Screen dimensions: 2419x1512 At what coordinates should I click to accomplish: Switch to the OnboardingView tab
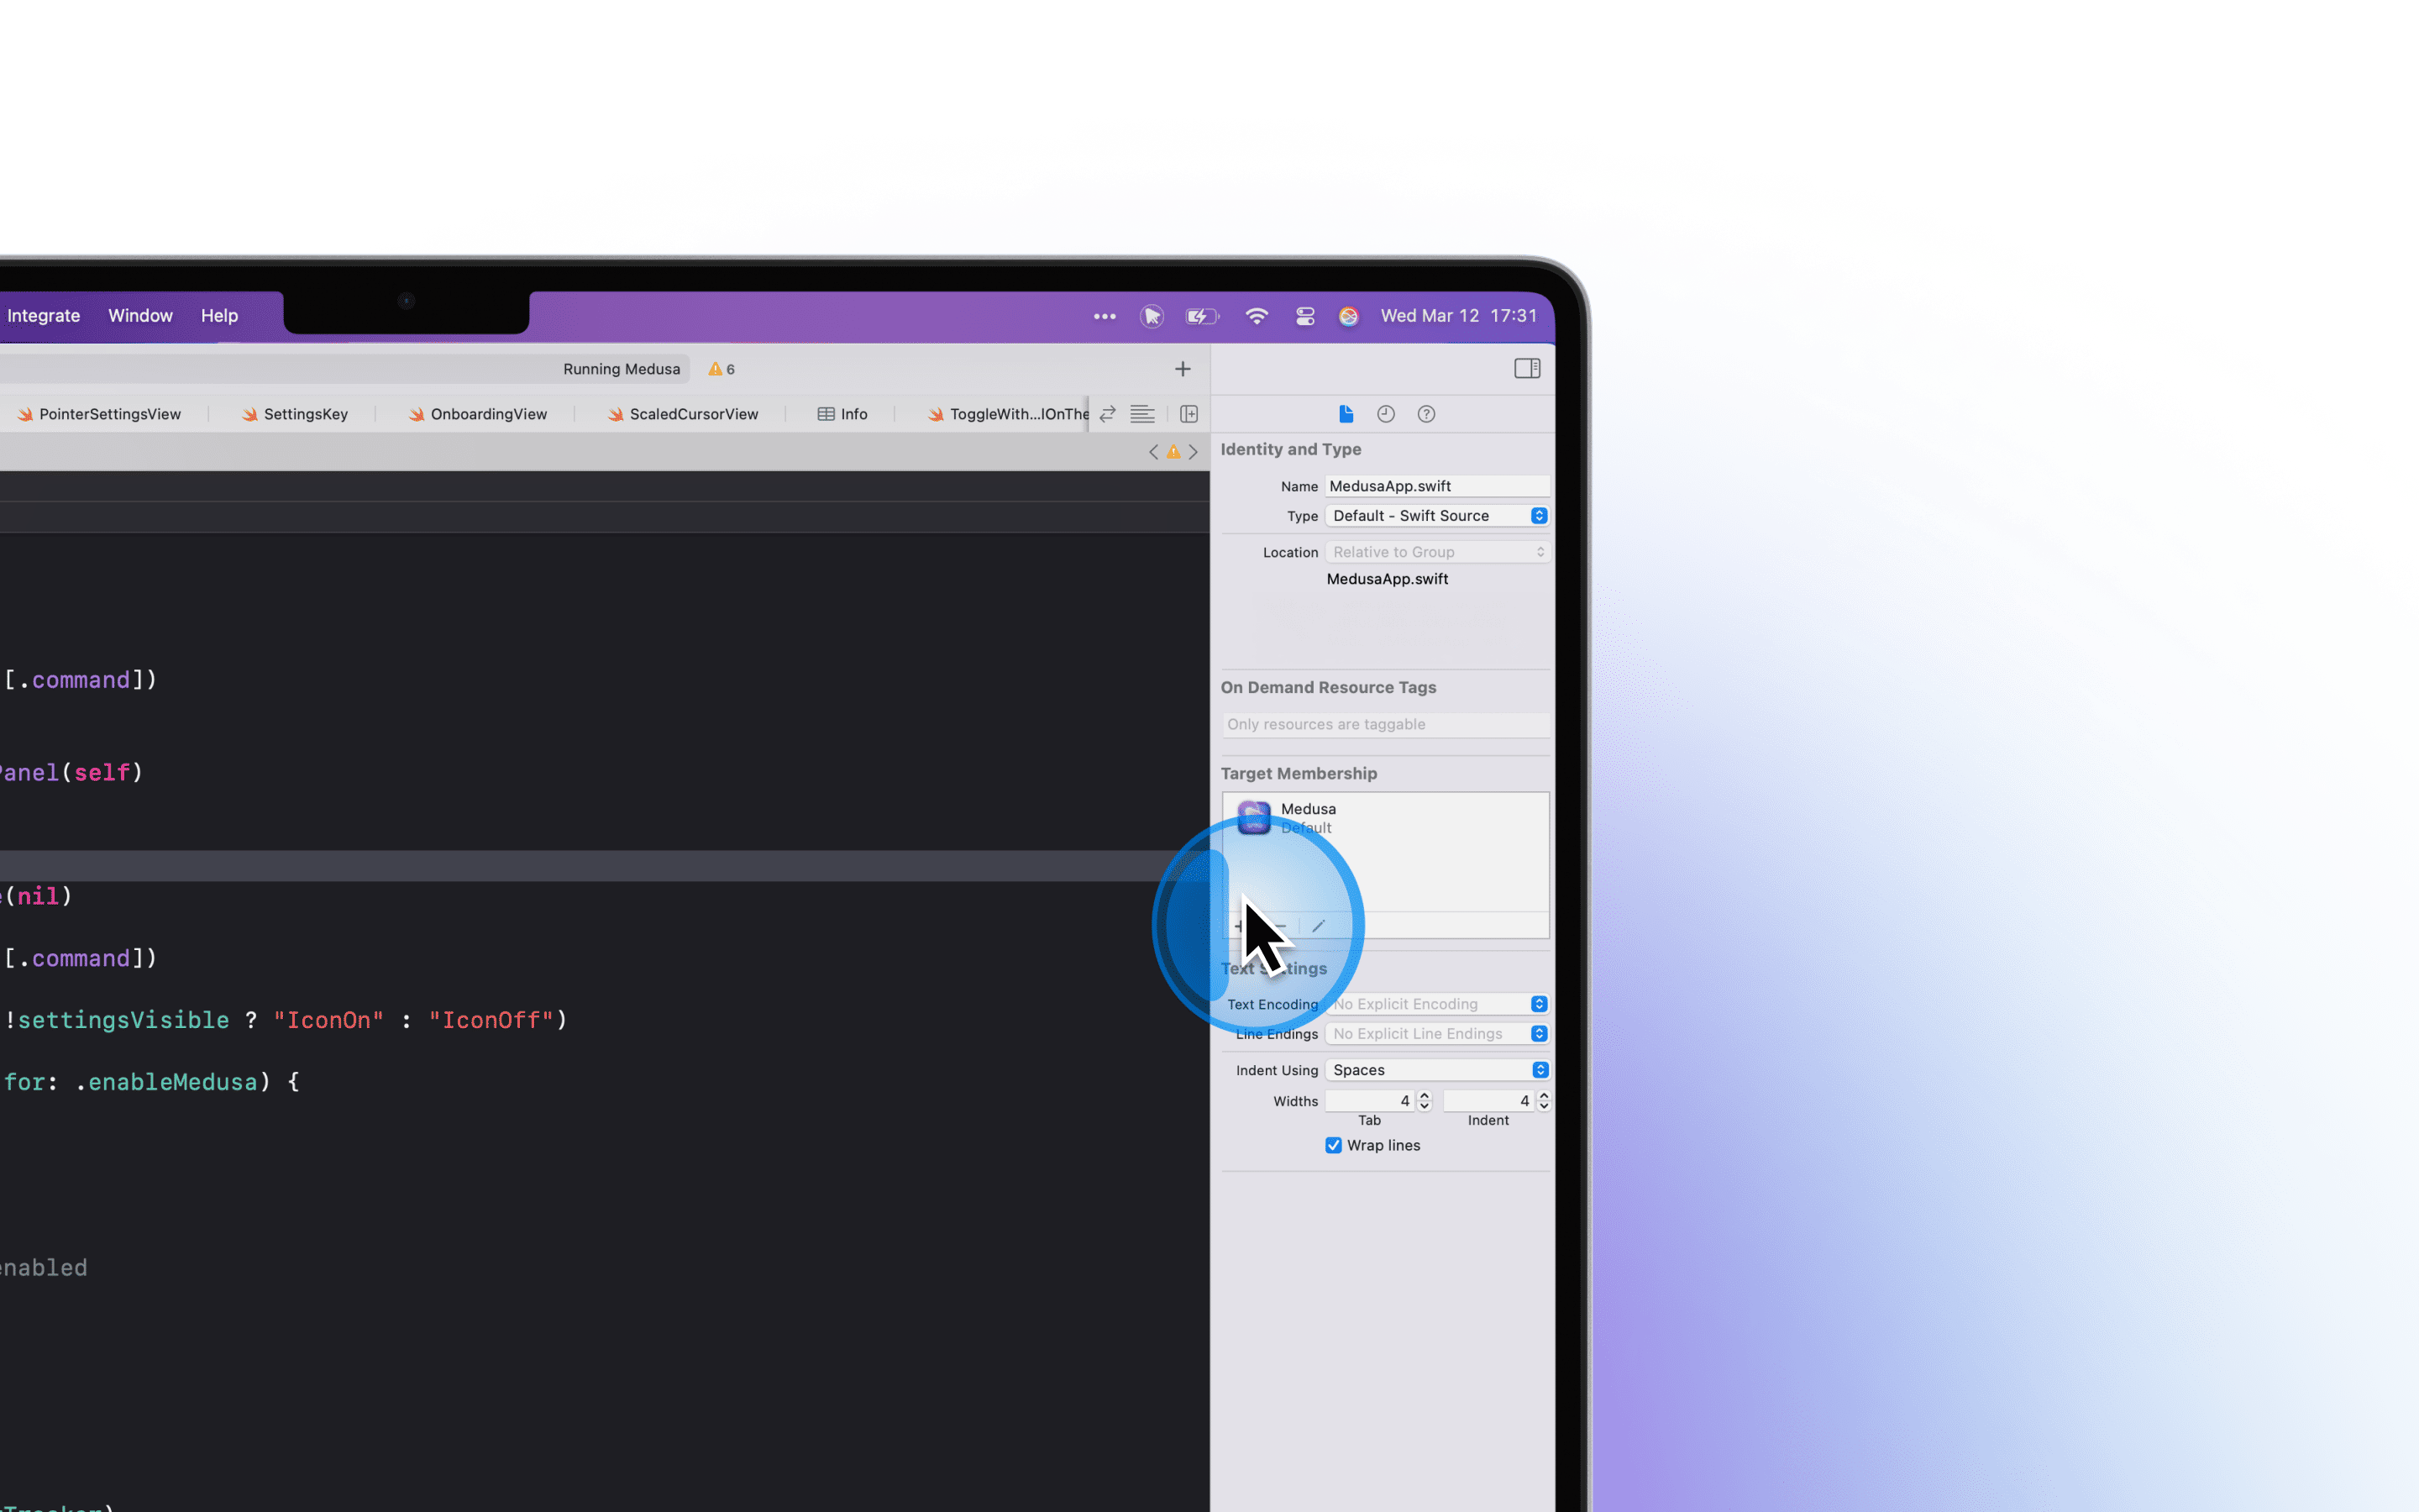pos(478,414)
